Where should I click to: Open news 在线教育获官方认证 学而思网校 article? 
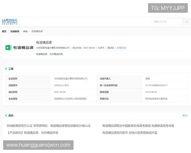pyautogui.click(x=49, y=126)
